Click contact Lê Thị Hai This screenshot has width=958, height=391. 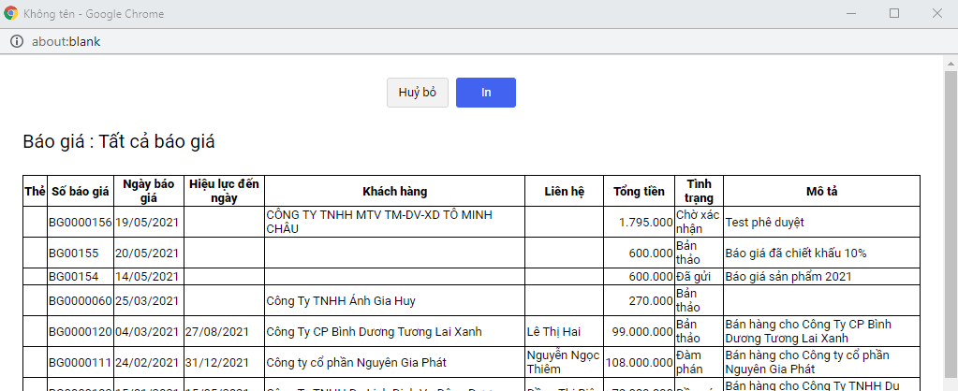click(x=553, y=332)
